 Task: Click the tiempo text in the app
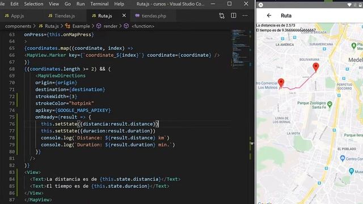click(286, 30)
